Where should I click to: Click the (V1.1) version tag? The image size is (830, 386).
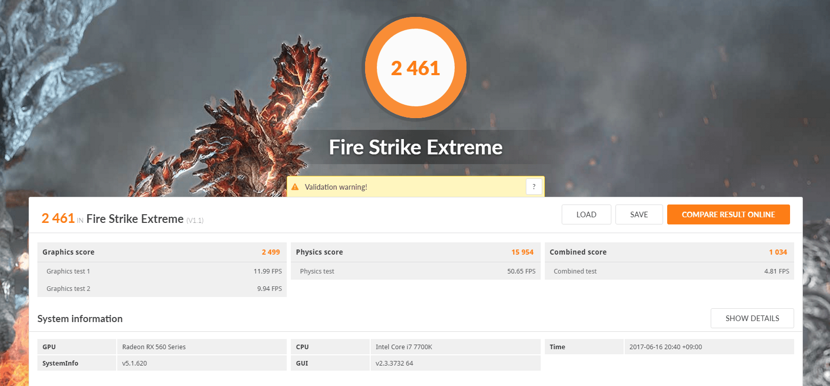[x=195, y=220]
